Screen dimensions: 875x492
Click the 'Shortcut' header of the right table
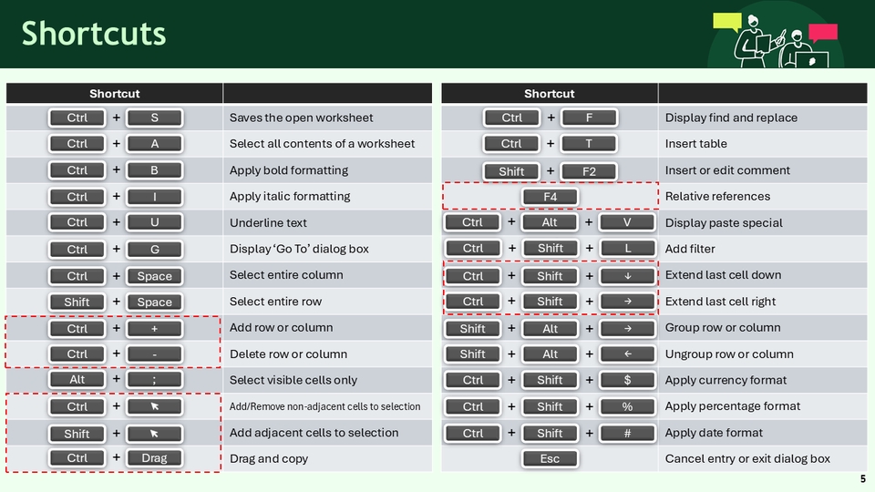549,94
